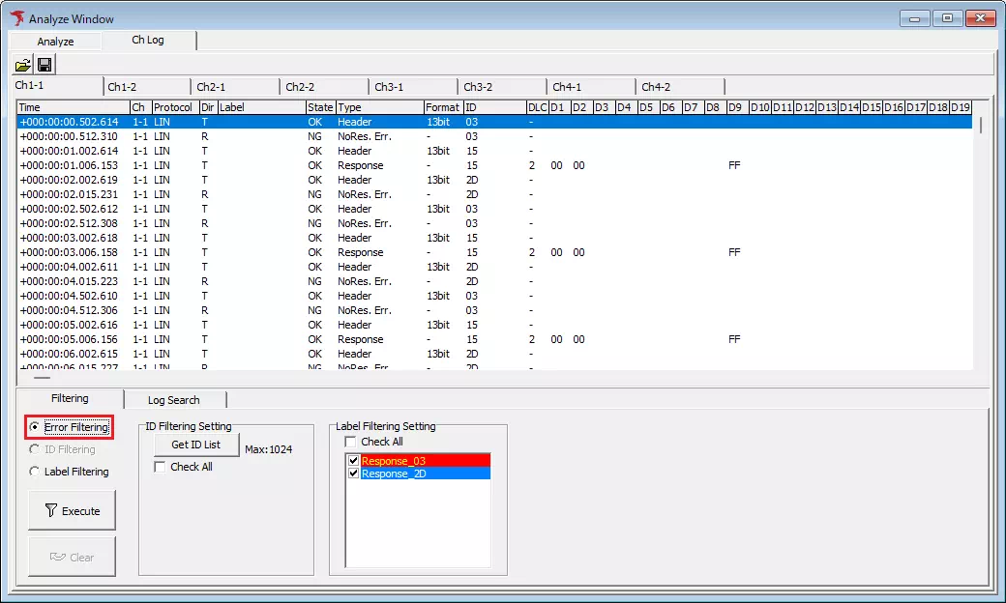
Task: Save the channel log with the disk icon
Action: [44, 64]
